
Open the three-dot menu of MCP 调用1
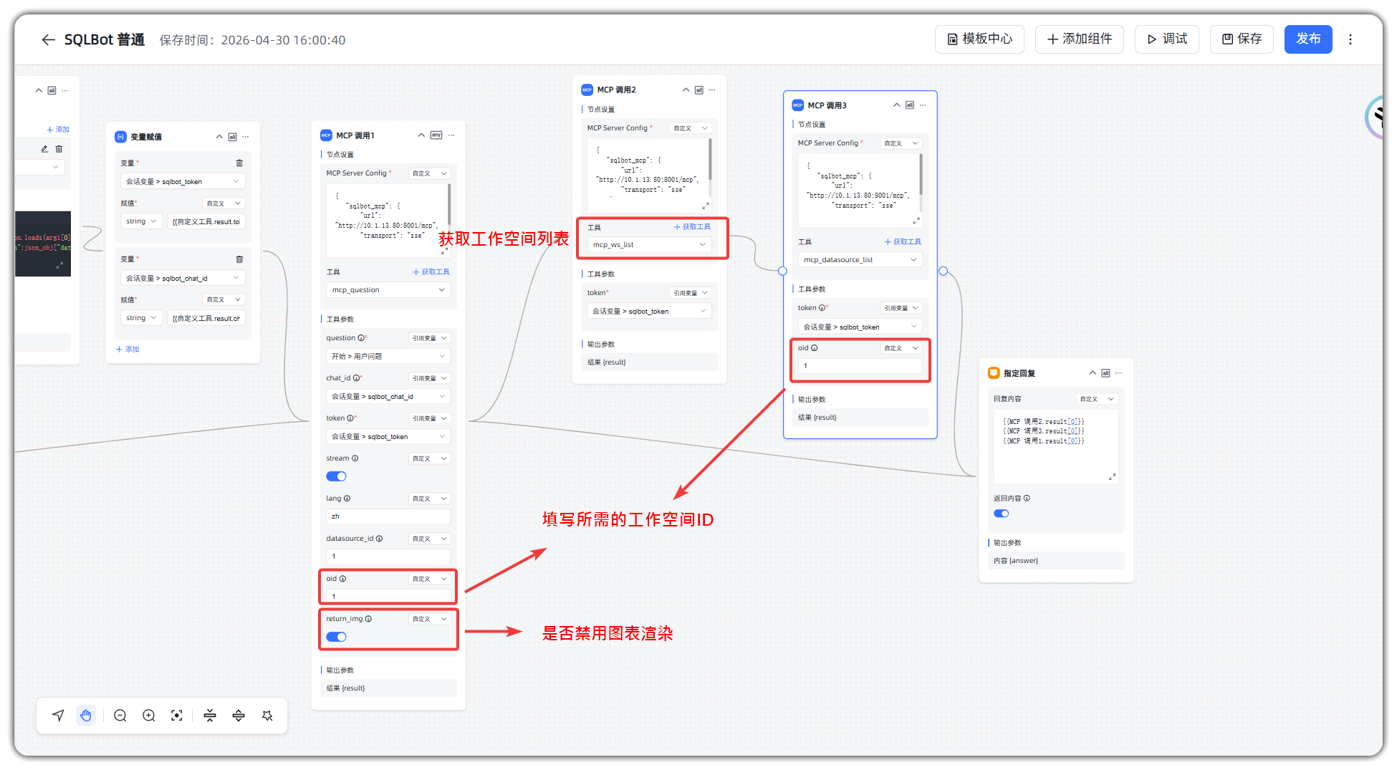(x=451, y=135)
